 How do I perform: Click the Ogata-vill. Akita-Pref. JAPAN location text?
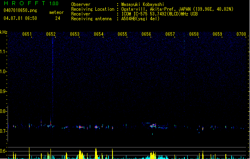point(177,9)
